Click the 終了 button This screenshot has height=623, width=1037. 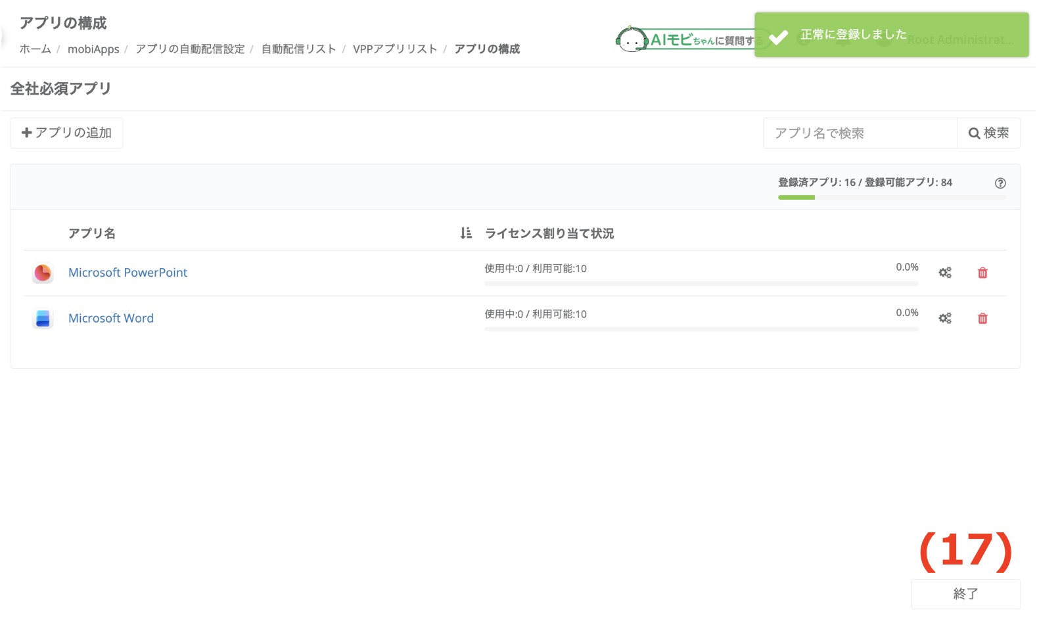[965, 594]
